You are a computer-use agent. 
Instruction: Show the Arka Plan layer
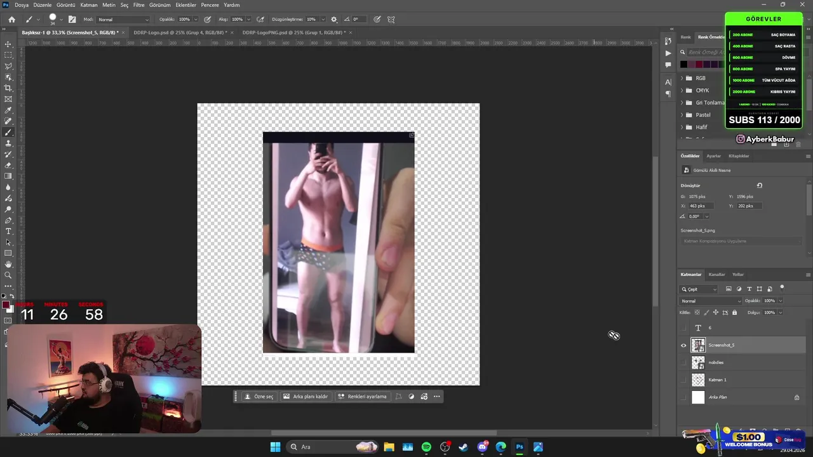pos(683,397)
